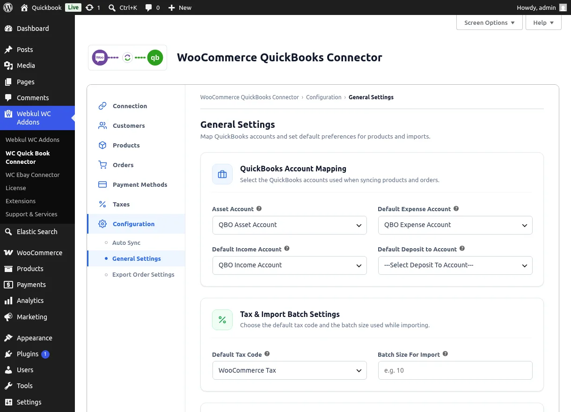The width and height of the screenshot is (571, 412).
Task: Open the Plugins menu item
Action: 37,354
